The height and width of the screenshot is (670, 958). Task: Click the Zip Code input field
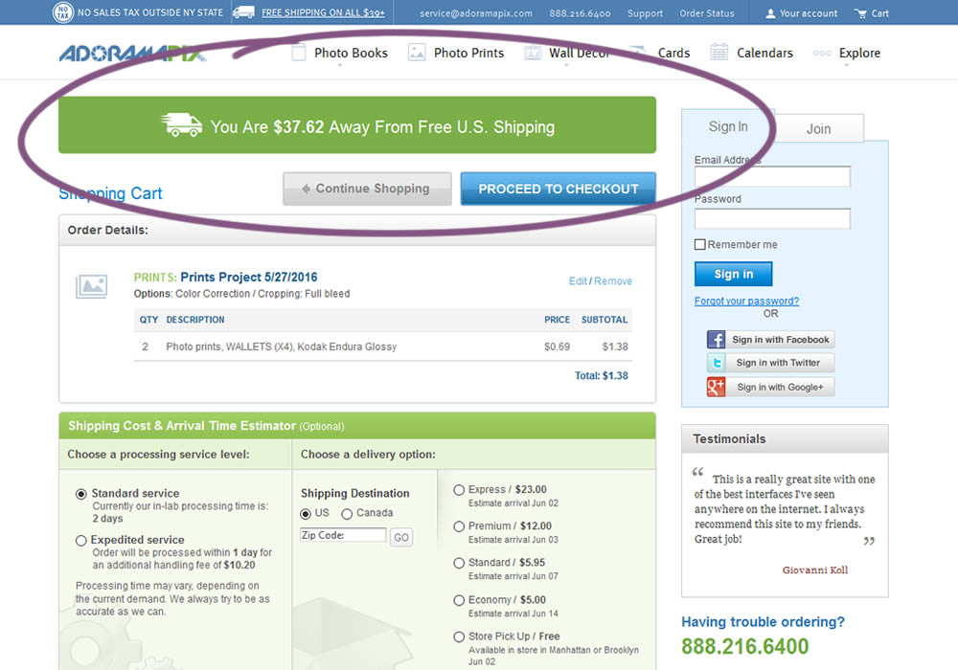coord(344,536)
